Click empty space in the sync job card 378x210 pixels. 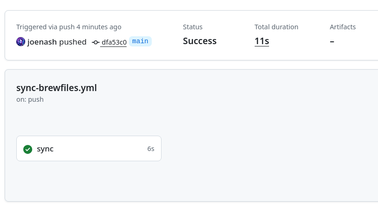[102, 149]
